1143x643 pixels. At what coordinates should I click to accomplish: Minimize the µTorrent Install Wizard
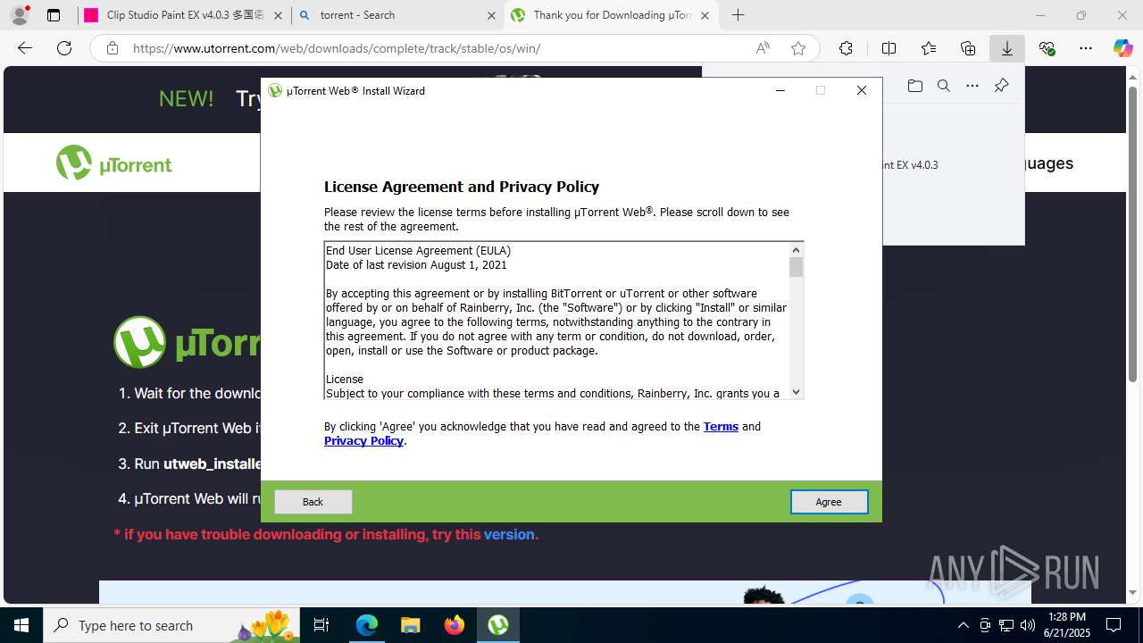click(780, 90)
